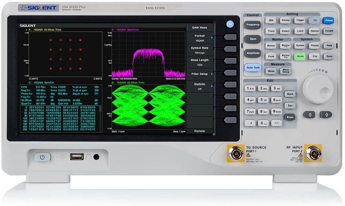Click the Meas Setup key
This screenshot has height=206, width=345.
click(x=286, y=71)
